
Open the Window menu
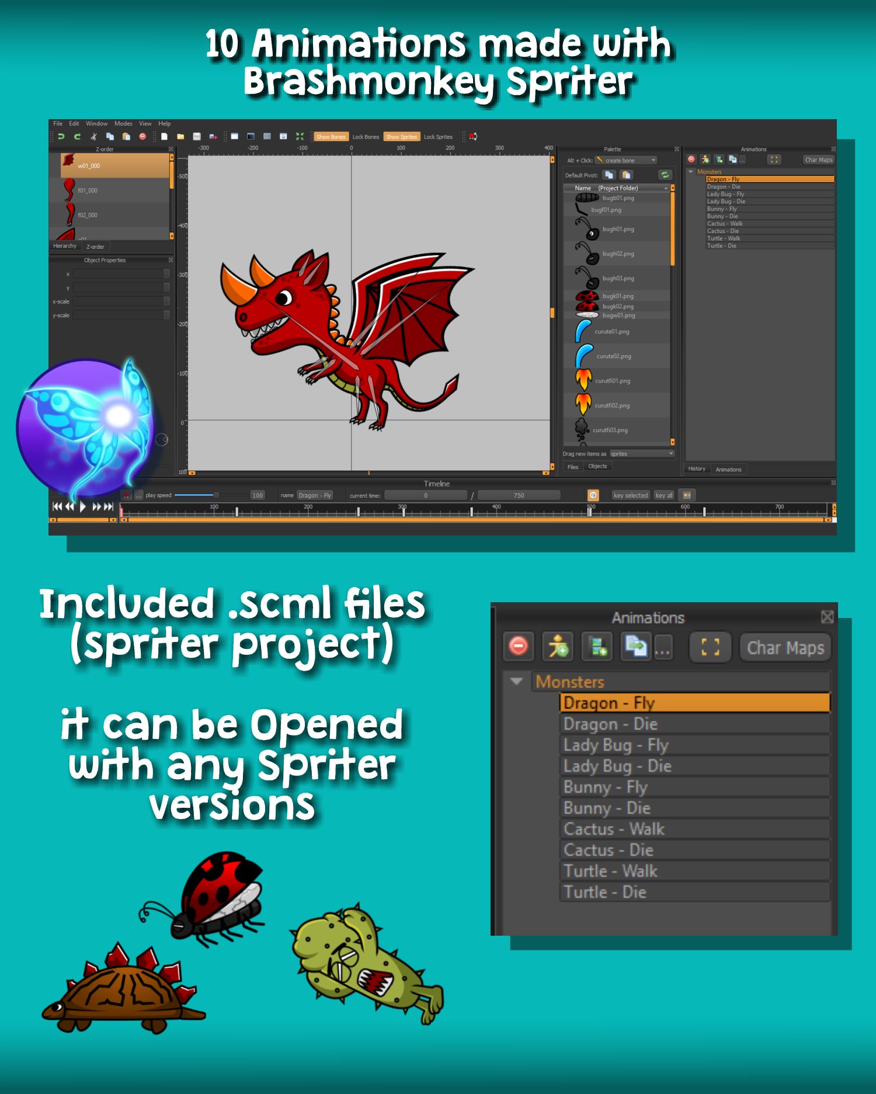click(96, 124)
